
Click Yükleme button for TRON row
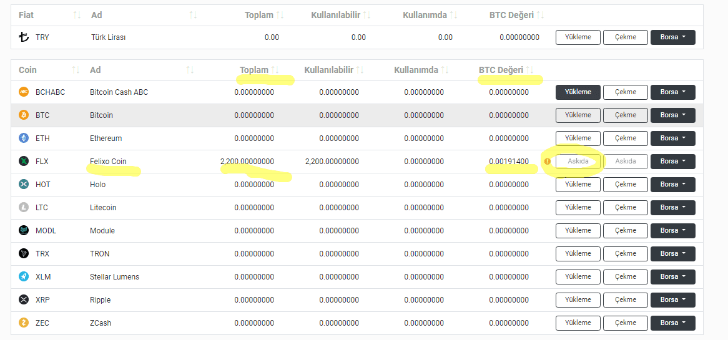tap(578, 254)
